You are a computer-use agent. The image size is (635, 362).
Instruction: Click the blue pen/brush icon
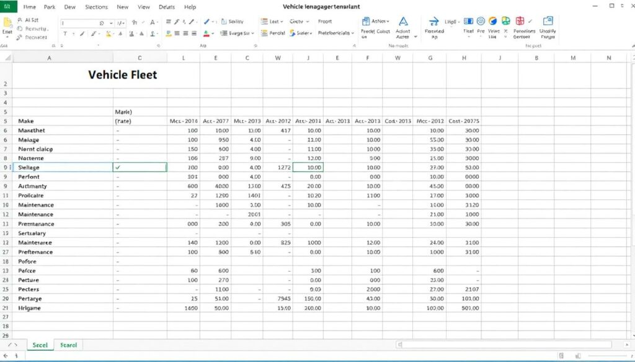(x=206, y=22)
